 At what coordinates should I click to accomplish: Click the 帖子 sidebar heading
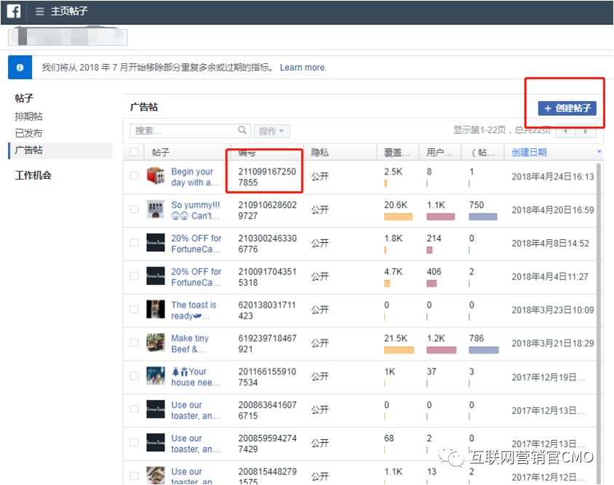(24, 98)
